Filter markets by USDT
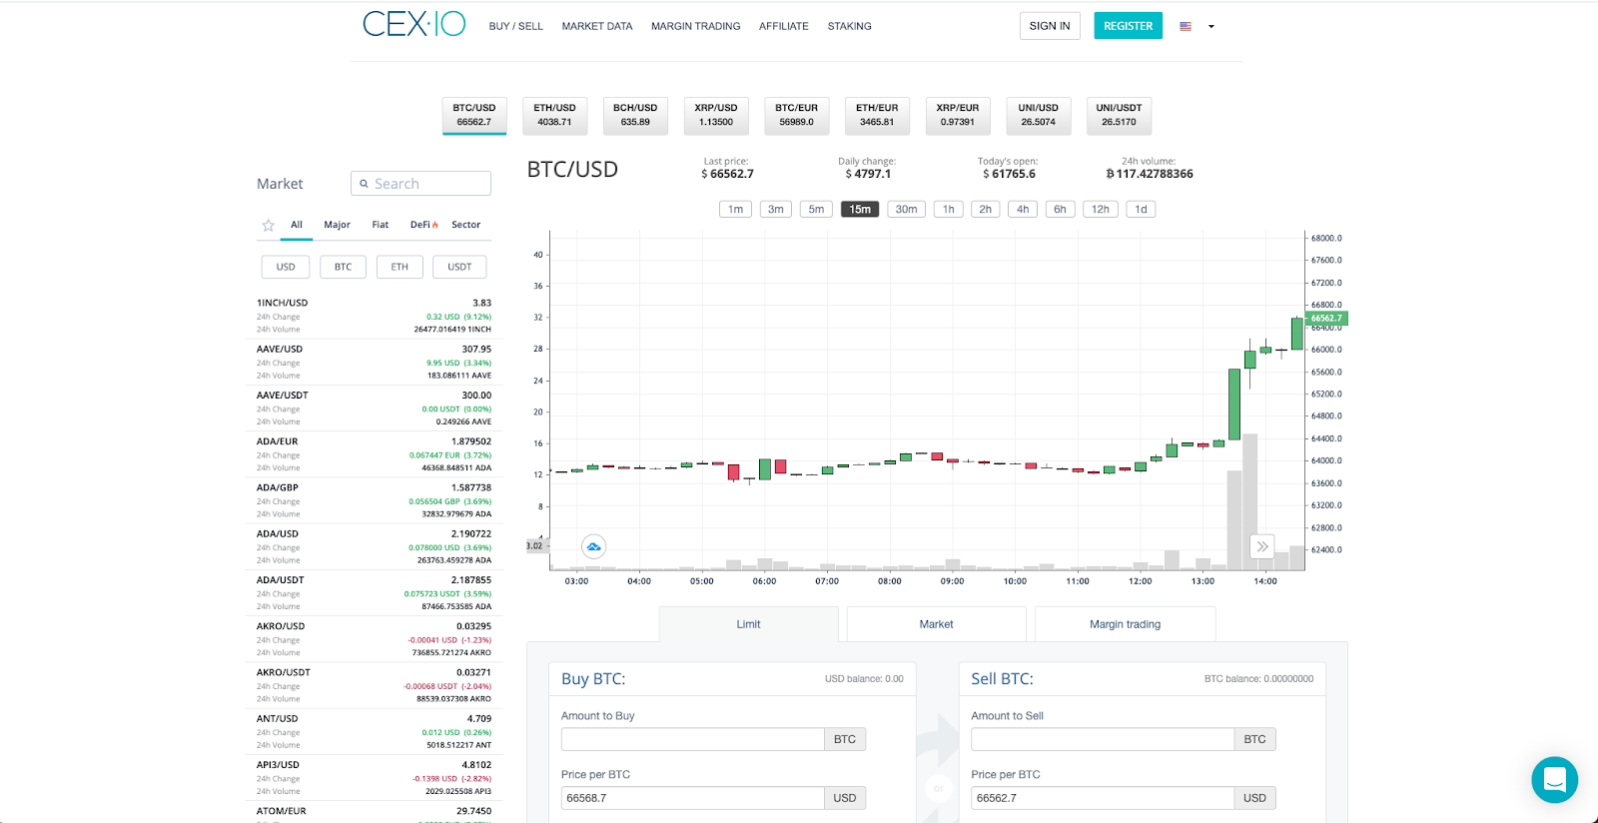Viewport: 1598px width, 823px height. point(459,267)
